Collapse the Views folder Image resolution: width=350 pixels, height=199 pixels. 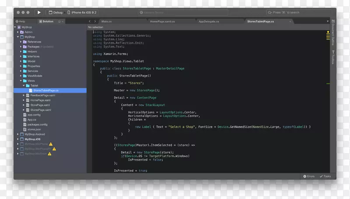21,81
